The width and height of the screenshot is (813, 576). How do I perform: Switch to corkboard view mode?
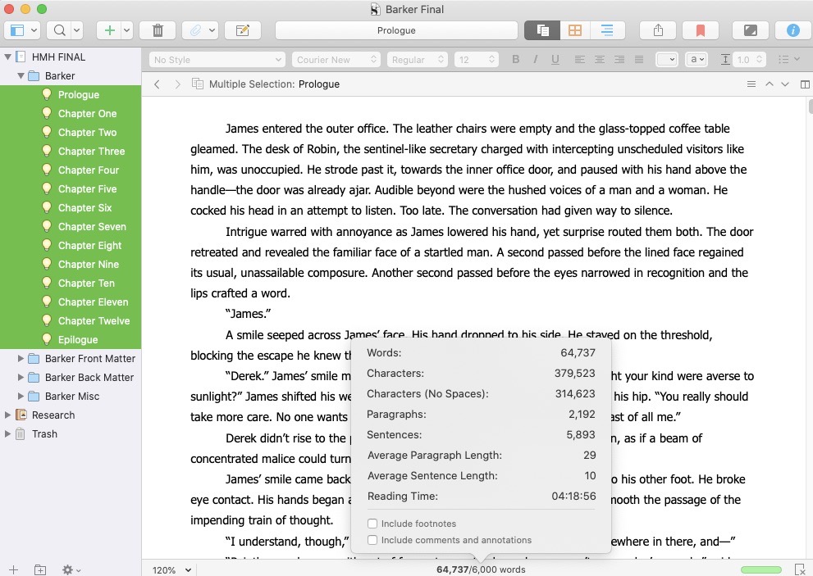click(575, 30)
